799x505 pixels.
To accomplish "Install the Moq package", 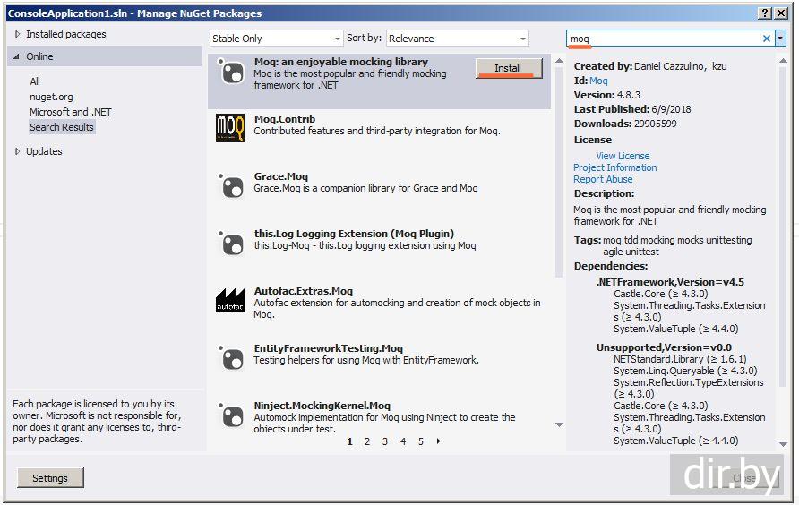I will (x=508, y=68).
